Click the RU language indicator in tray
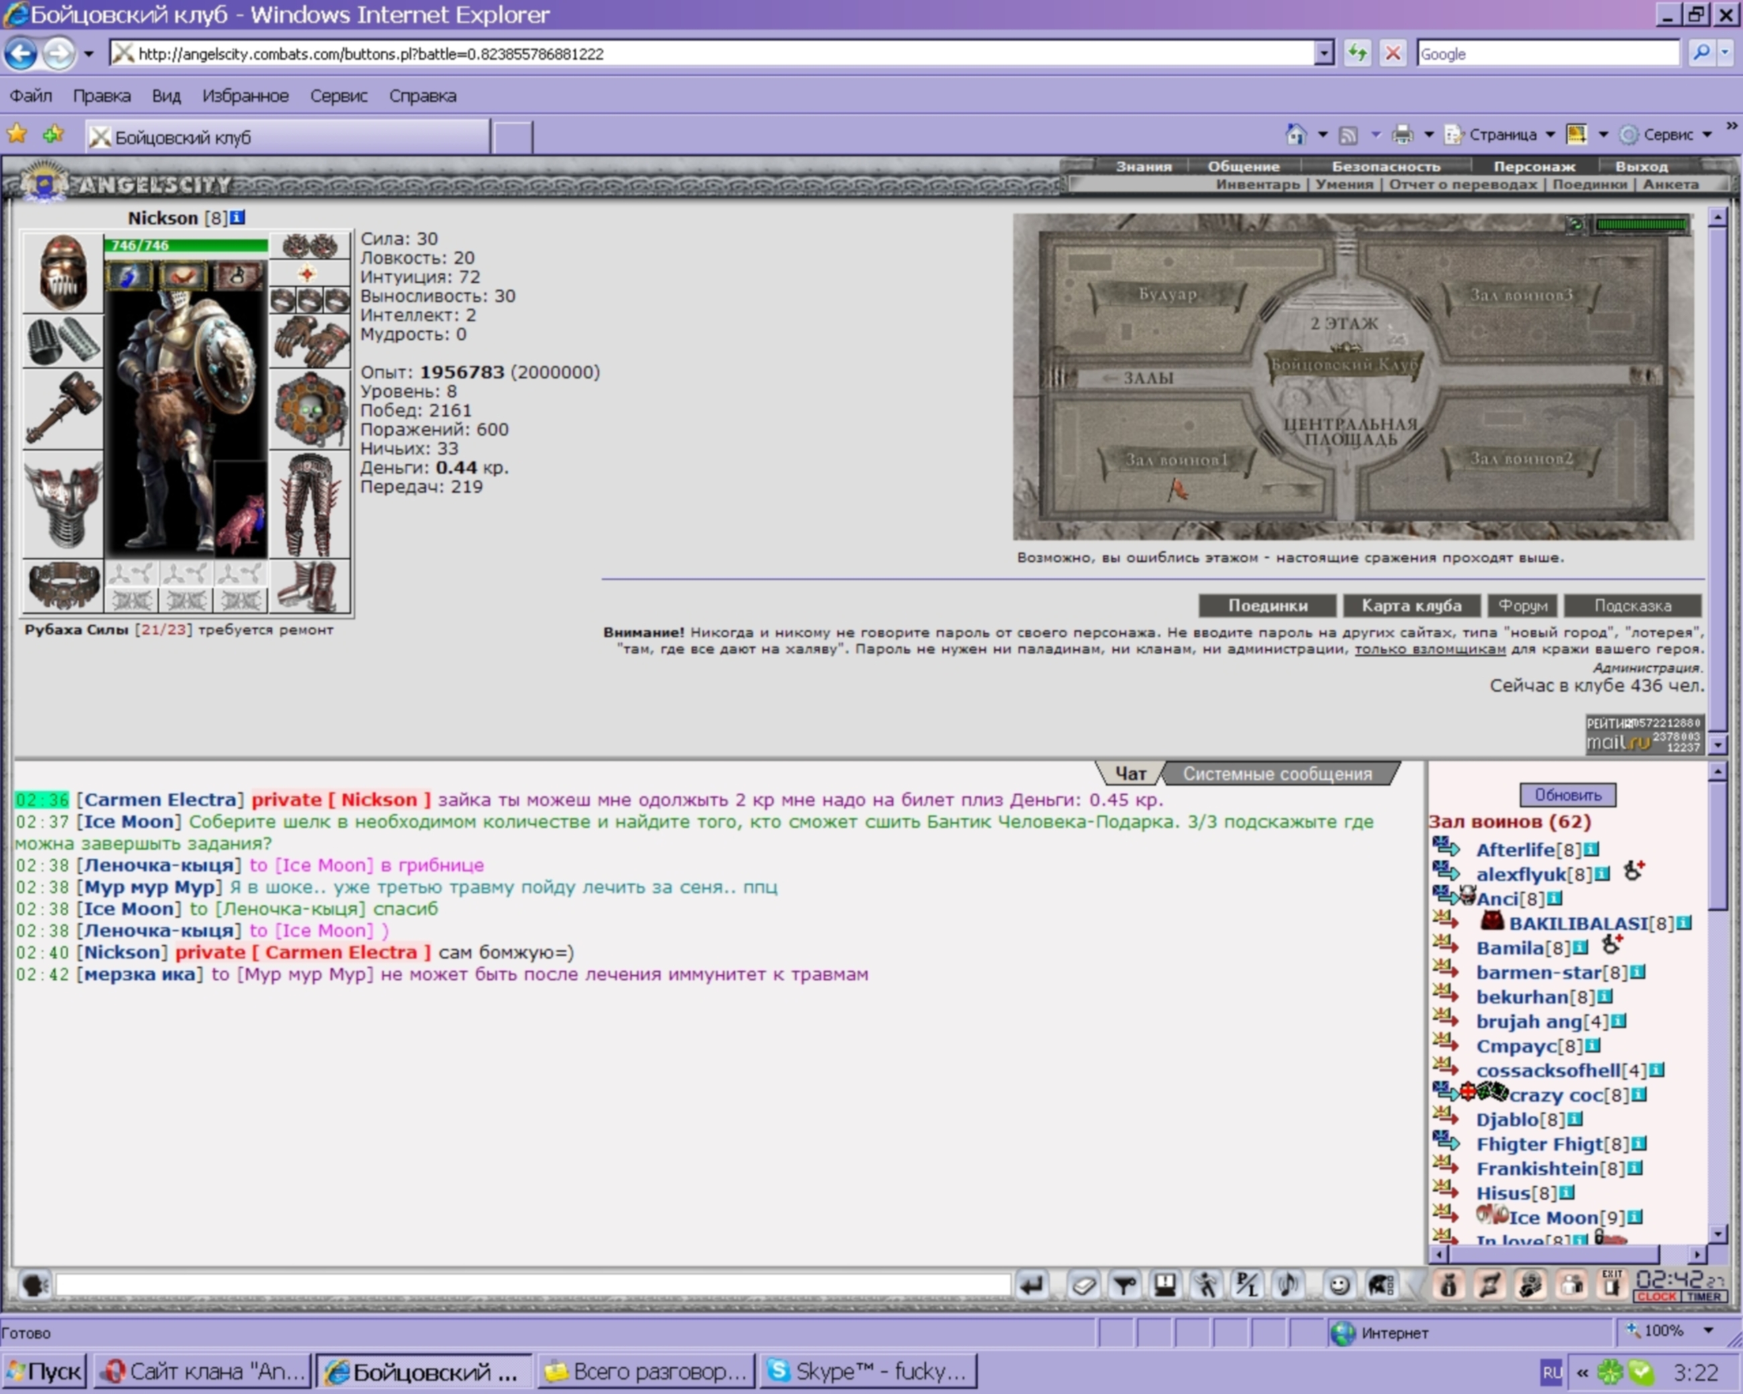Viewport: 1743px width, 1394px height. coord(1551,1371)
